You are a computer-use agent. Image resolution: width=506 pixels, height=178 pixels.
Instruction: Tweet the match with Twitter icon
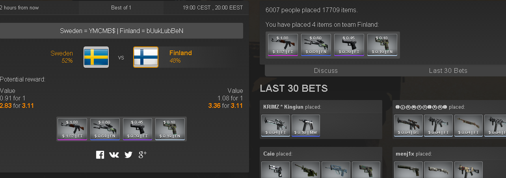coord(128,155)
